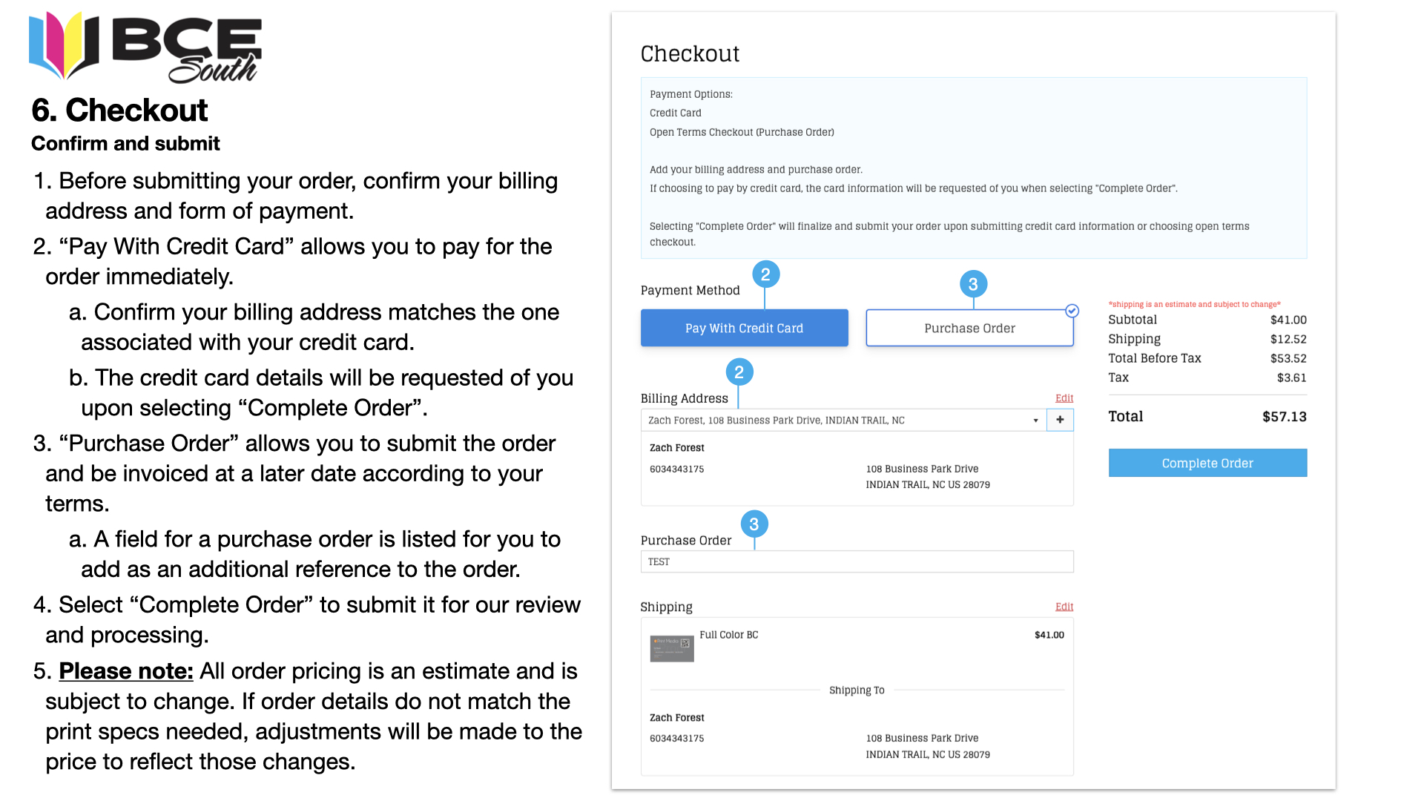
Task: Click the Complete Order button
Action: click(x=1207, y=463)
